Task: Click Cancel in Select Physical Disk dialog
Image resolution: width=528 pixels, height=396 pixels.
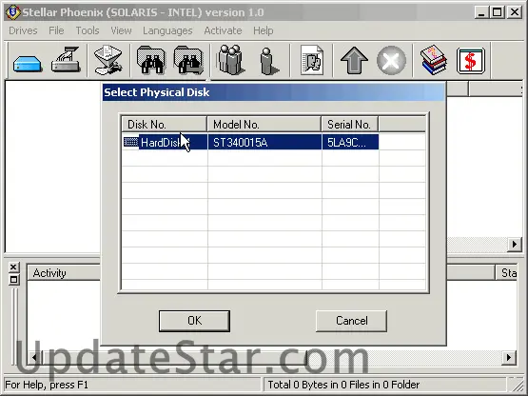Action: (x=351, y=321)
